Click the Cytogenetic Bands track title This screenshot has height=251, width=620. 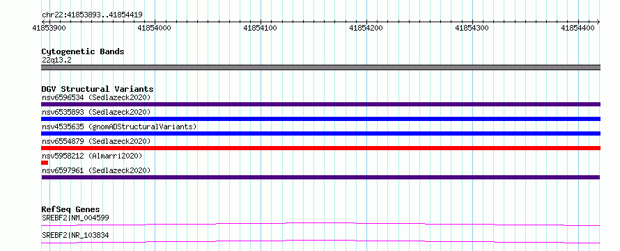click(83, 51)
